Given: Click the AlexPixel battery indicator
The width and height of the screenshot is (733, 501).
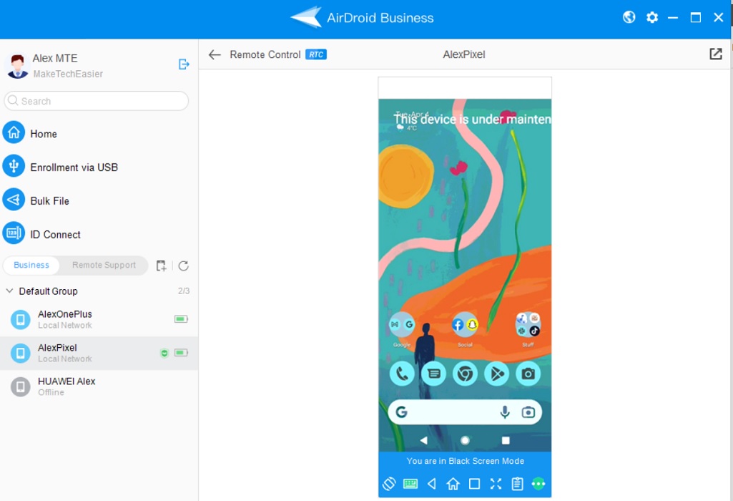Looking at the screenshot, I should tap(181, 353).
